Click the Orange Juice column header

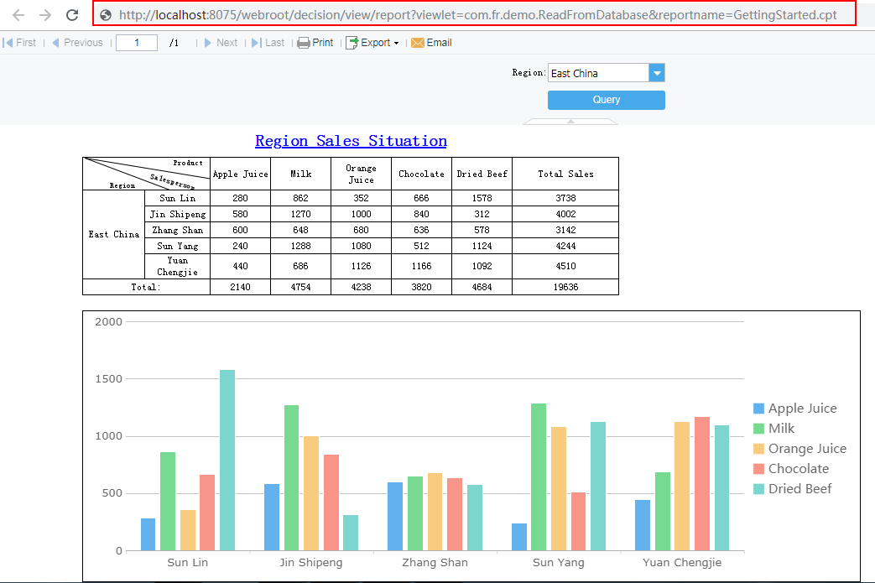361,174
